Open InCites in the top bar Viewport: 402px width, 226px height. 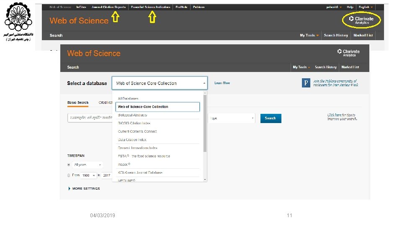(x=81, y=7)
